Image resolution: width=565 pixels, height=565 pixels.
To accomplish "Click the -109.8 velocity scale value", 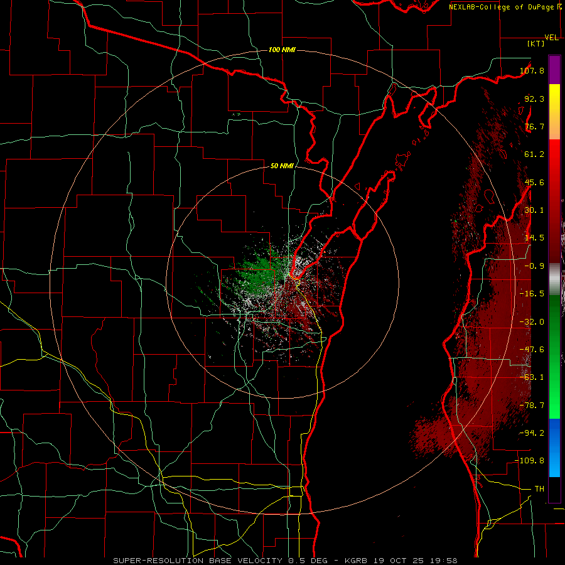I will coord(529,461).
